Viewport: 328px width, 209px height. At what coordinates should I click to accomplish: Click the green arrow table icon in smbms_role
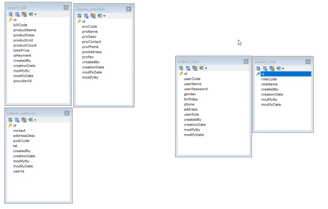[278, 69]
